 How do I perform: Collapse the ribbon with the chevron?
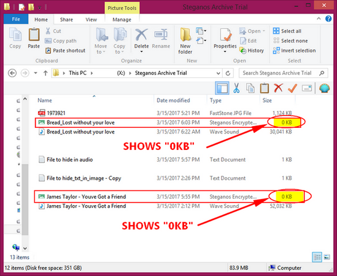tap(319, 18)
